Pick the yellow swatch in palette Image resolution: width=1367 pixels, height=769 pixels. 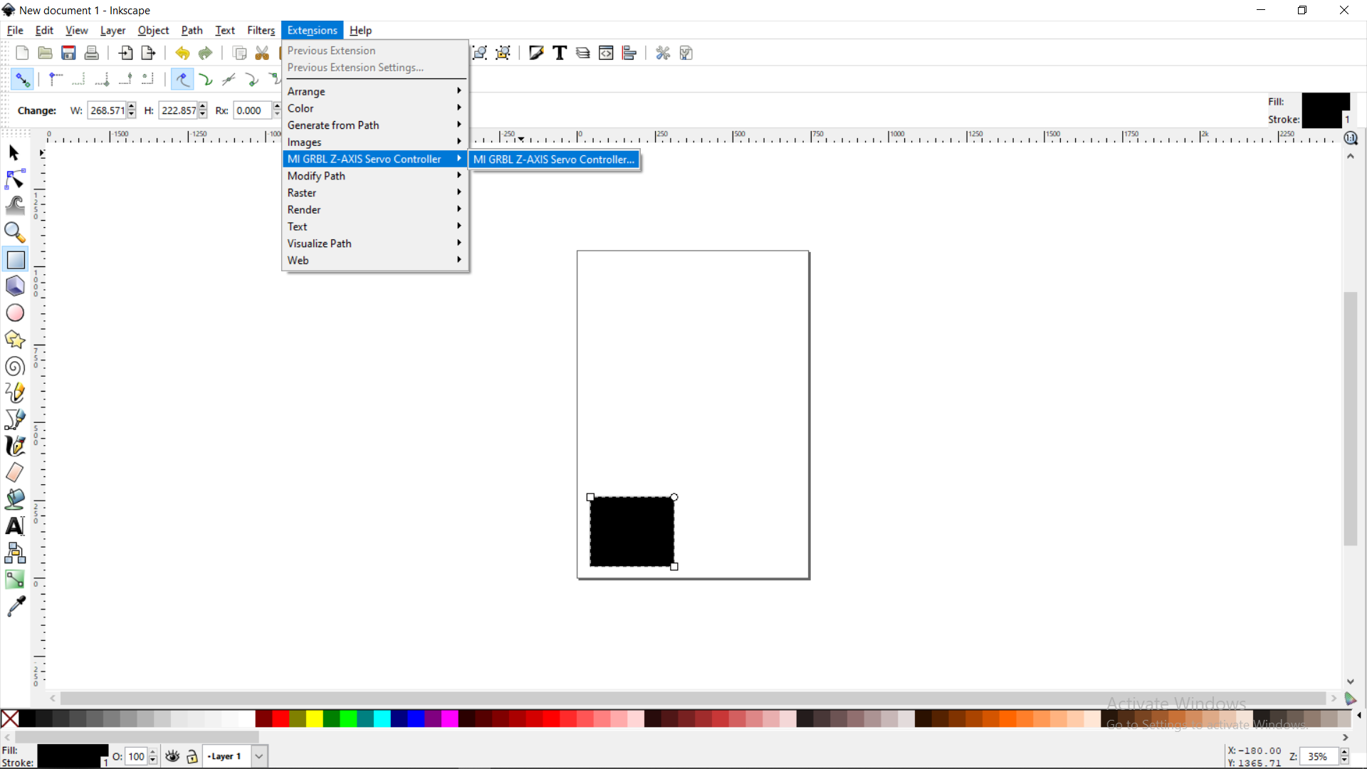coord(314,718)
